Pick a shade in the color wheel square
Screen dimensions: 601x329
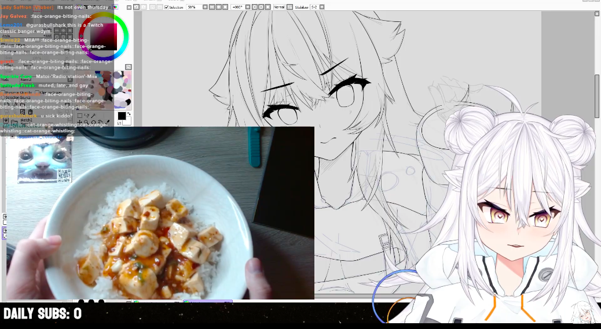[104, 36]
